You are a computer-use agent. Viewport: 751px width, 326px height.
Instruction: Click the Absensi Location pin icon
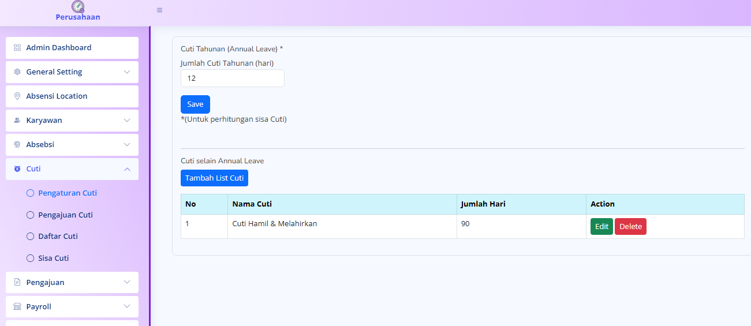(17, 96)
